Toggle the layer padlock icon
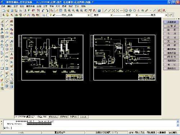180x135 pixels. pyautogui.click(x=54, y=15)
